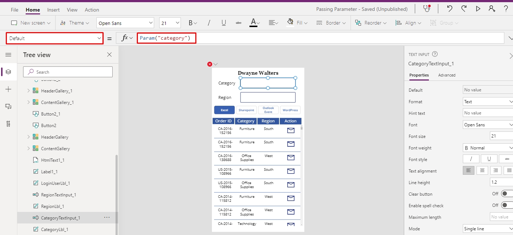Select the Tree view layers icon
This screenshot has width=513, height=235.
(8, 72)
